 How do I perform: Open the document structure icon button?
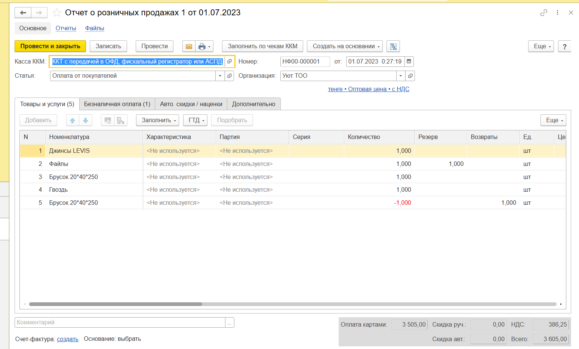(393, 46)
